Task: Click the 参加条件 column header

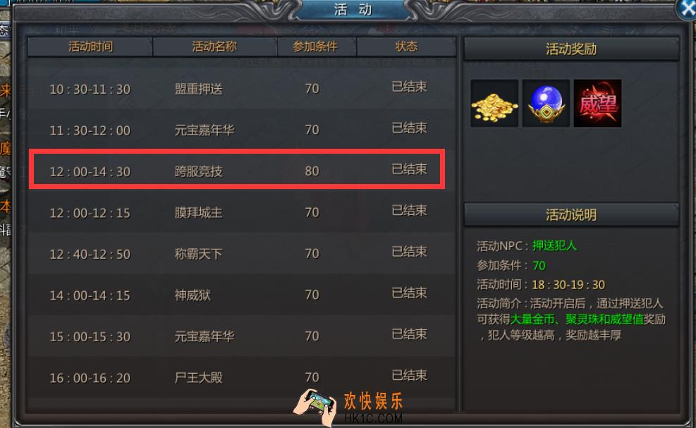Action: tap(317, 47)
